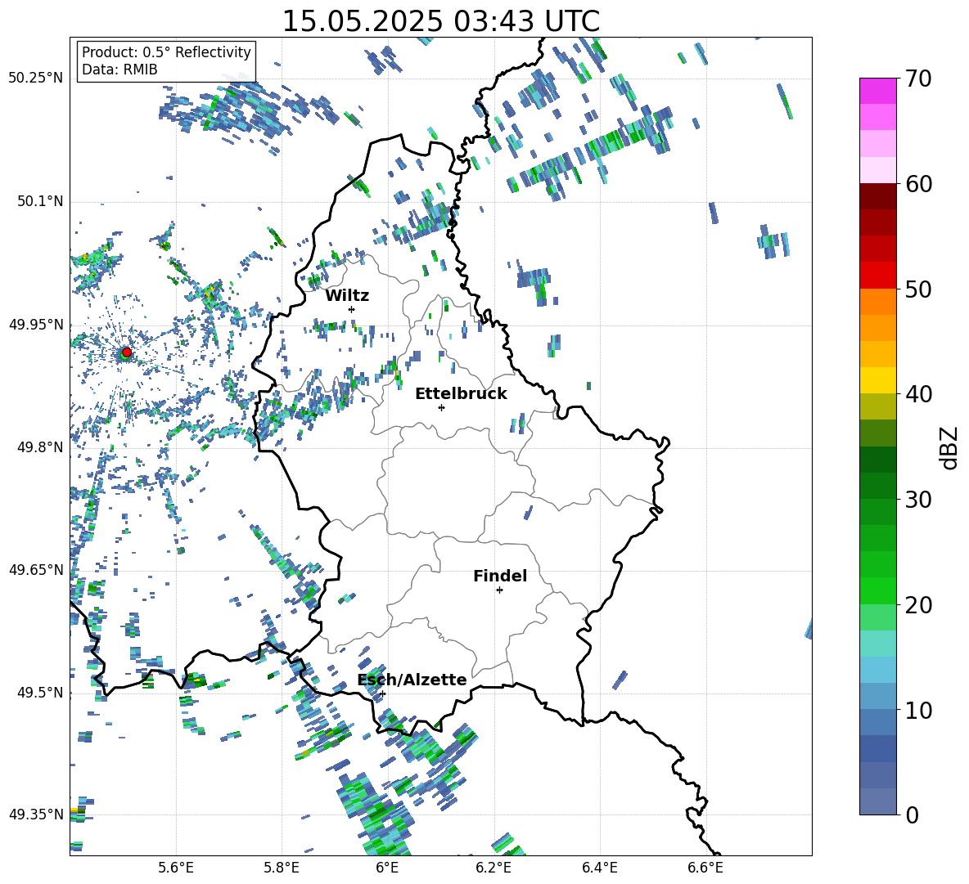Click the Data: RMIB text

pyautogui.click(x=119, y=70)
